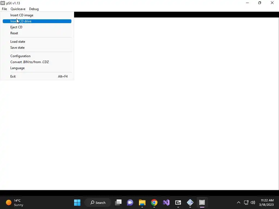Open the Quicksave menu
The width and height of the screenshot is (279, 209).
click(18, 9)
